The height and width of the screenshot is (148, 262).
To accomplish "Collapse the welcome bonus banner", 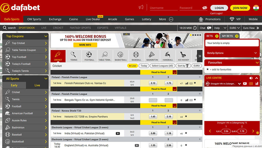I will [x=126, y=34].
